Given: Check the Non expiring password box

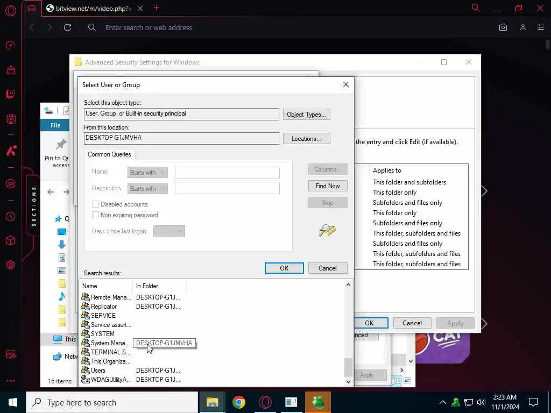Looking at the screenshot, I should 95,215.
